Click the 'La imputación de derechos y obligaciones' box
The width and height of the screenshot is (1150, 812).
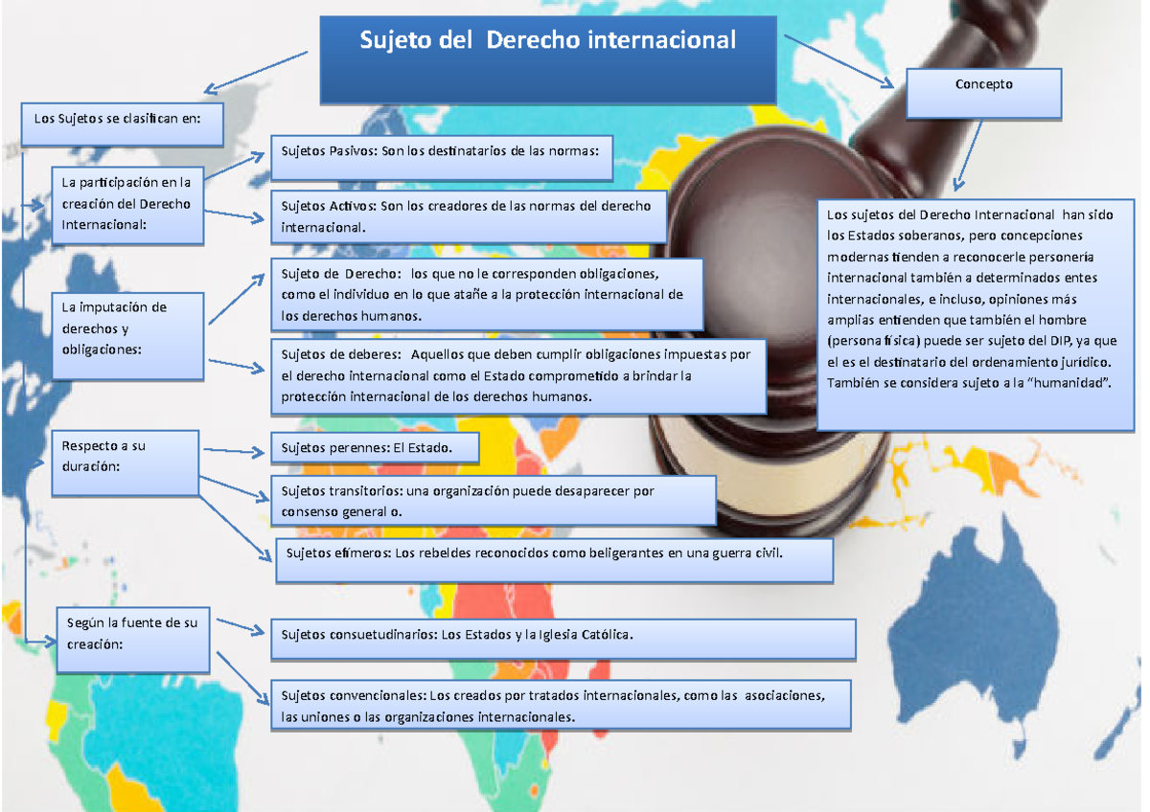pos(128,335)
